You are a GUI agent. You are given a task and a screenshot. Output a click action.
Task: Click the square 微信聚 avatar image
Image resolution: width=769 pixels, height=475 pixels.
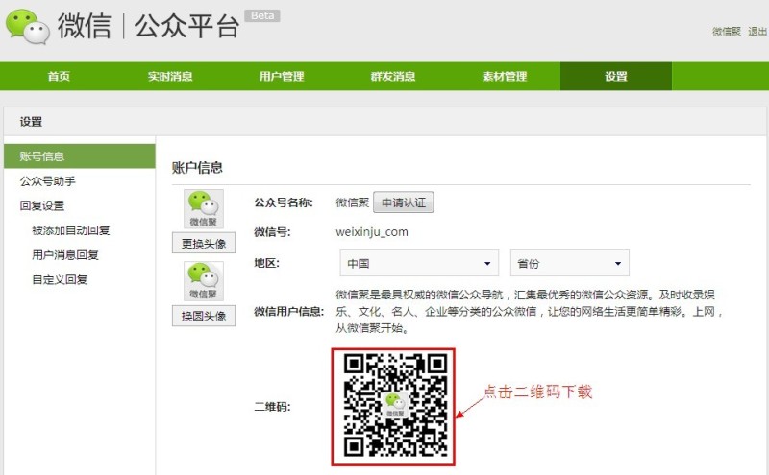coord(204,209)
